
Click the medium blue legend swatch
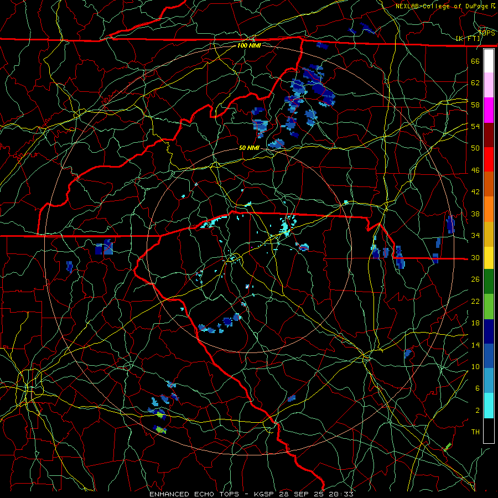pyautogui.click(x=489, y=356)
